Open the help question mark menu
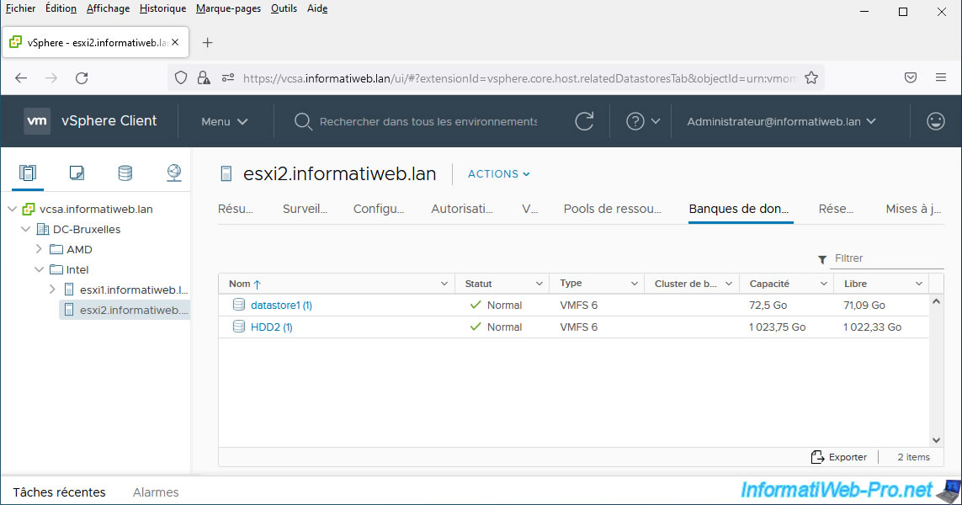Viewport: 962px width, 505px height. click(x=635, y=121)
